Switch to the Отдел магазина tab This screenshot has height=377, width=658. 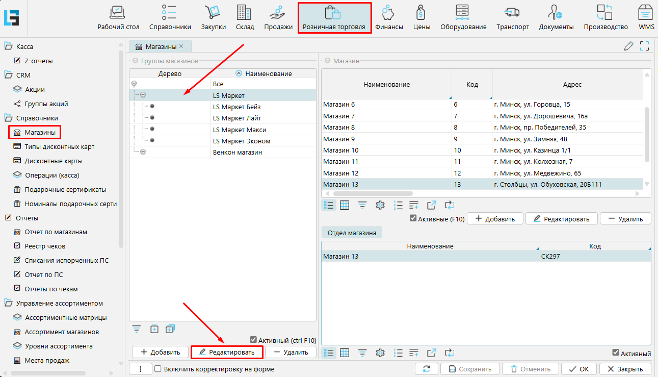[x=352, y=233]
